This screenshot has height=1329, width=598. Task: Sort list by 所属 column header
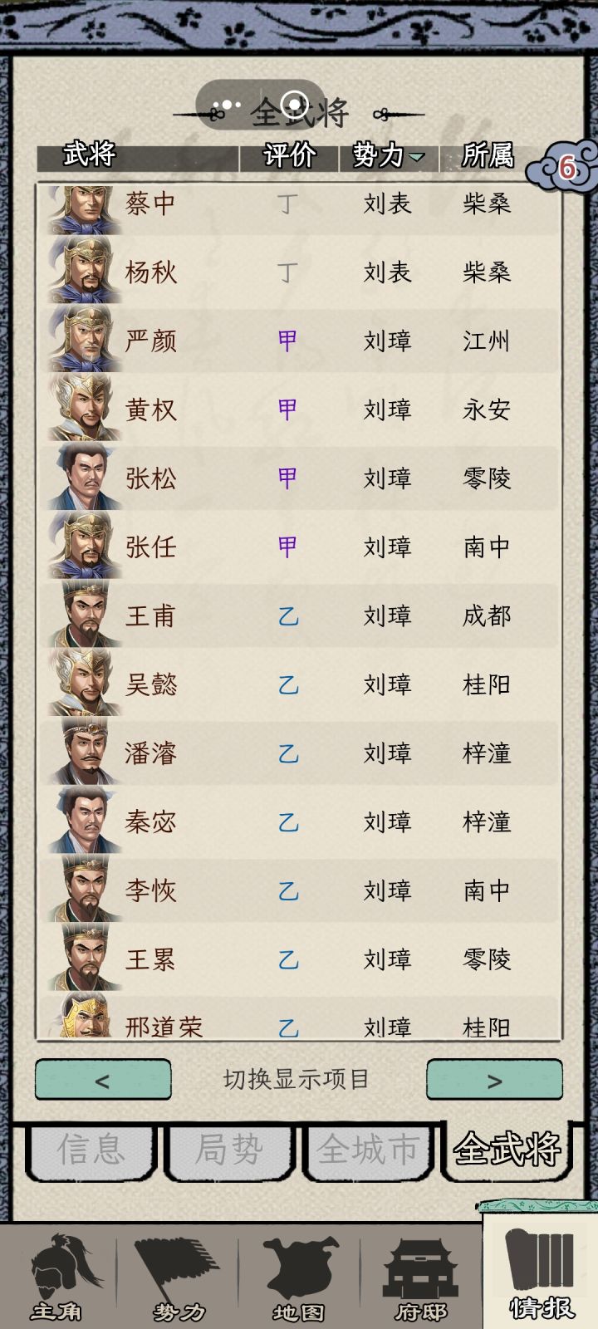488,155
